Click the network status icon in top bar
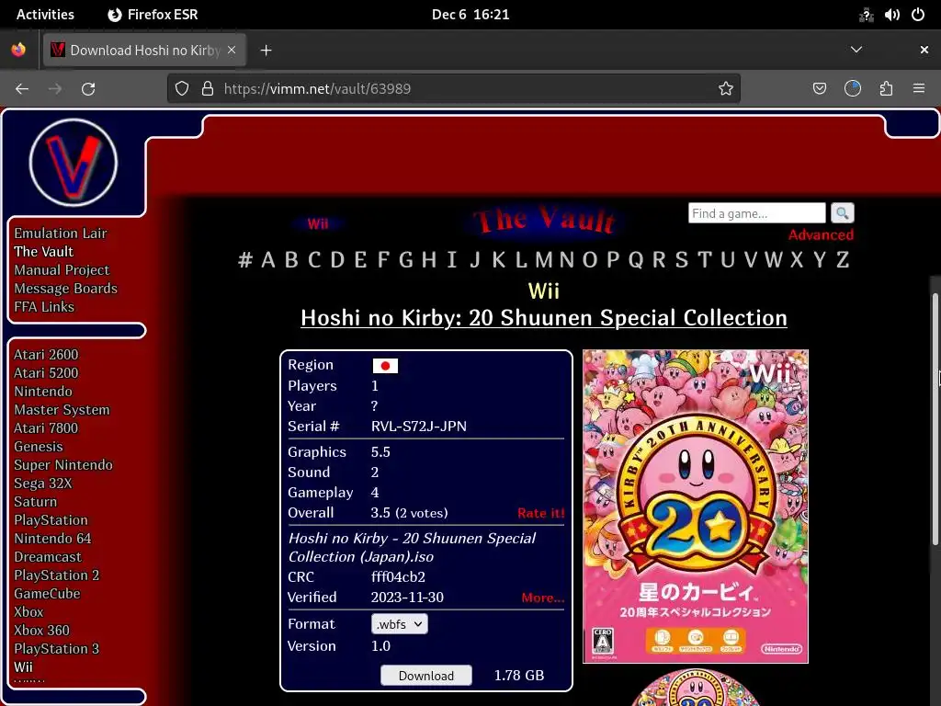Screen dimensions: 941x706 coord(866,15)
